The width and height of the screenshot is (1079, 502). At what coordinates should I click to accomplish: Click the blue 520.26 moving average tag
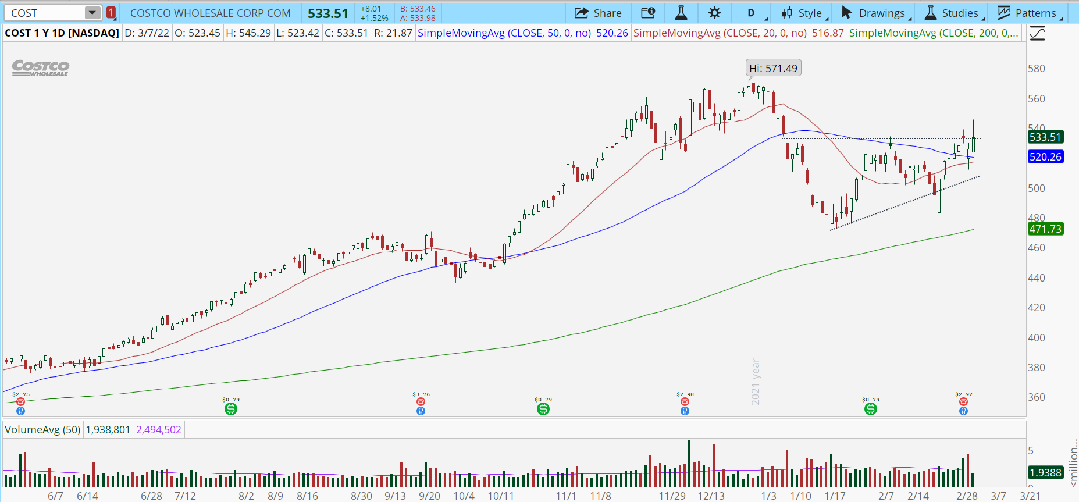pos(1045,157)
